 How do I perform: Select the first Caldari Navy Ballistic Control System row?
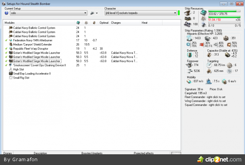tap(92, 28)
